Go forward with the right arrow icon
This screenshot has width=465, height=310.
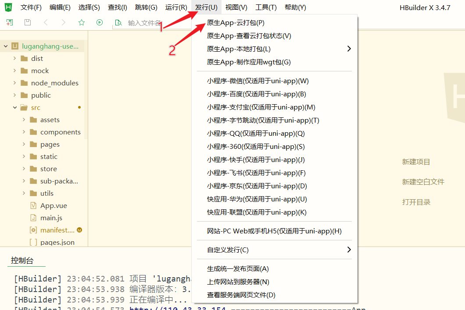pyautogui.click(x=64, y=22)
